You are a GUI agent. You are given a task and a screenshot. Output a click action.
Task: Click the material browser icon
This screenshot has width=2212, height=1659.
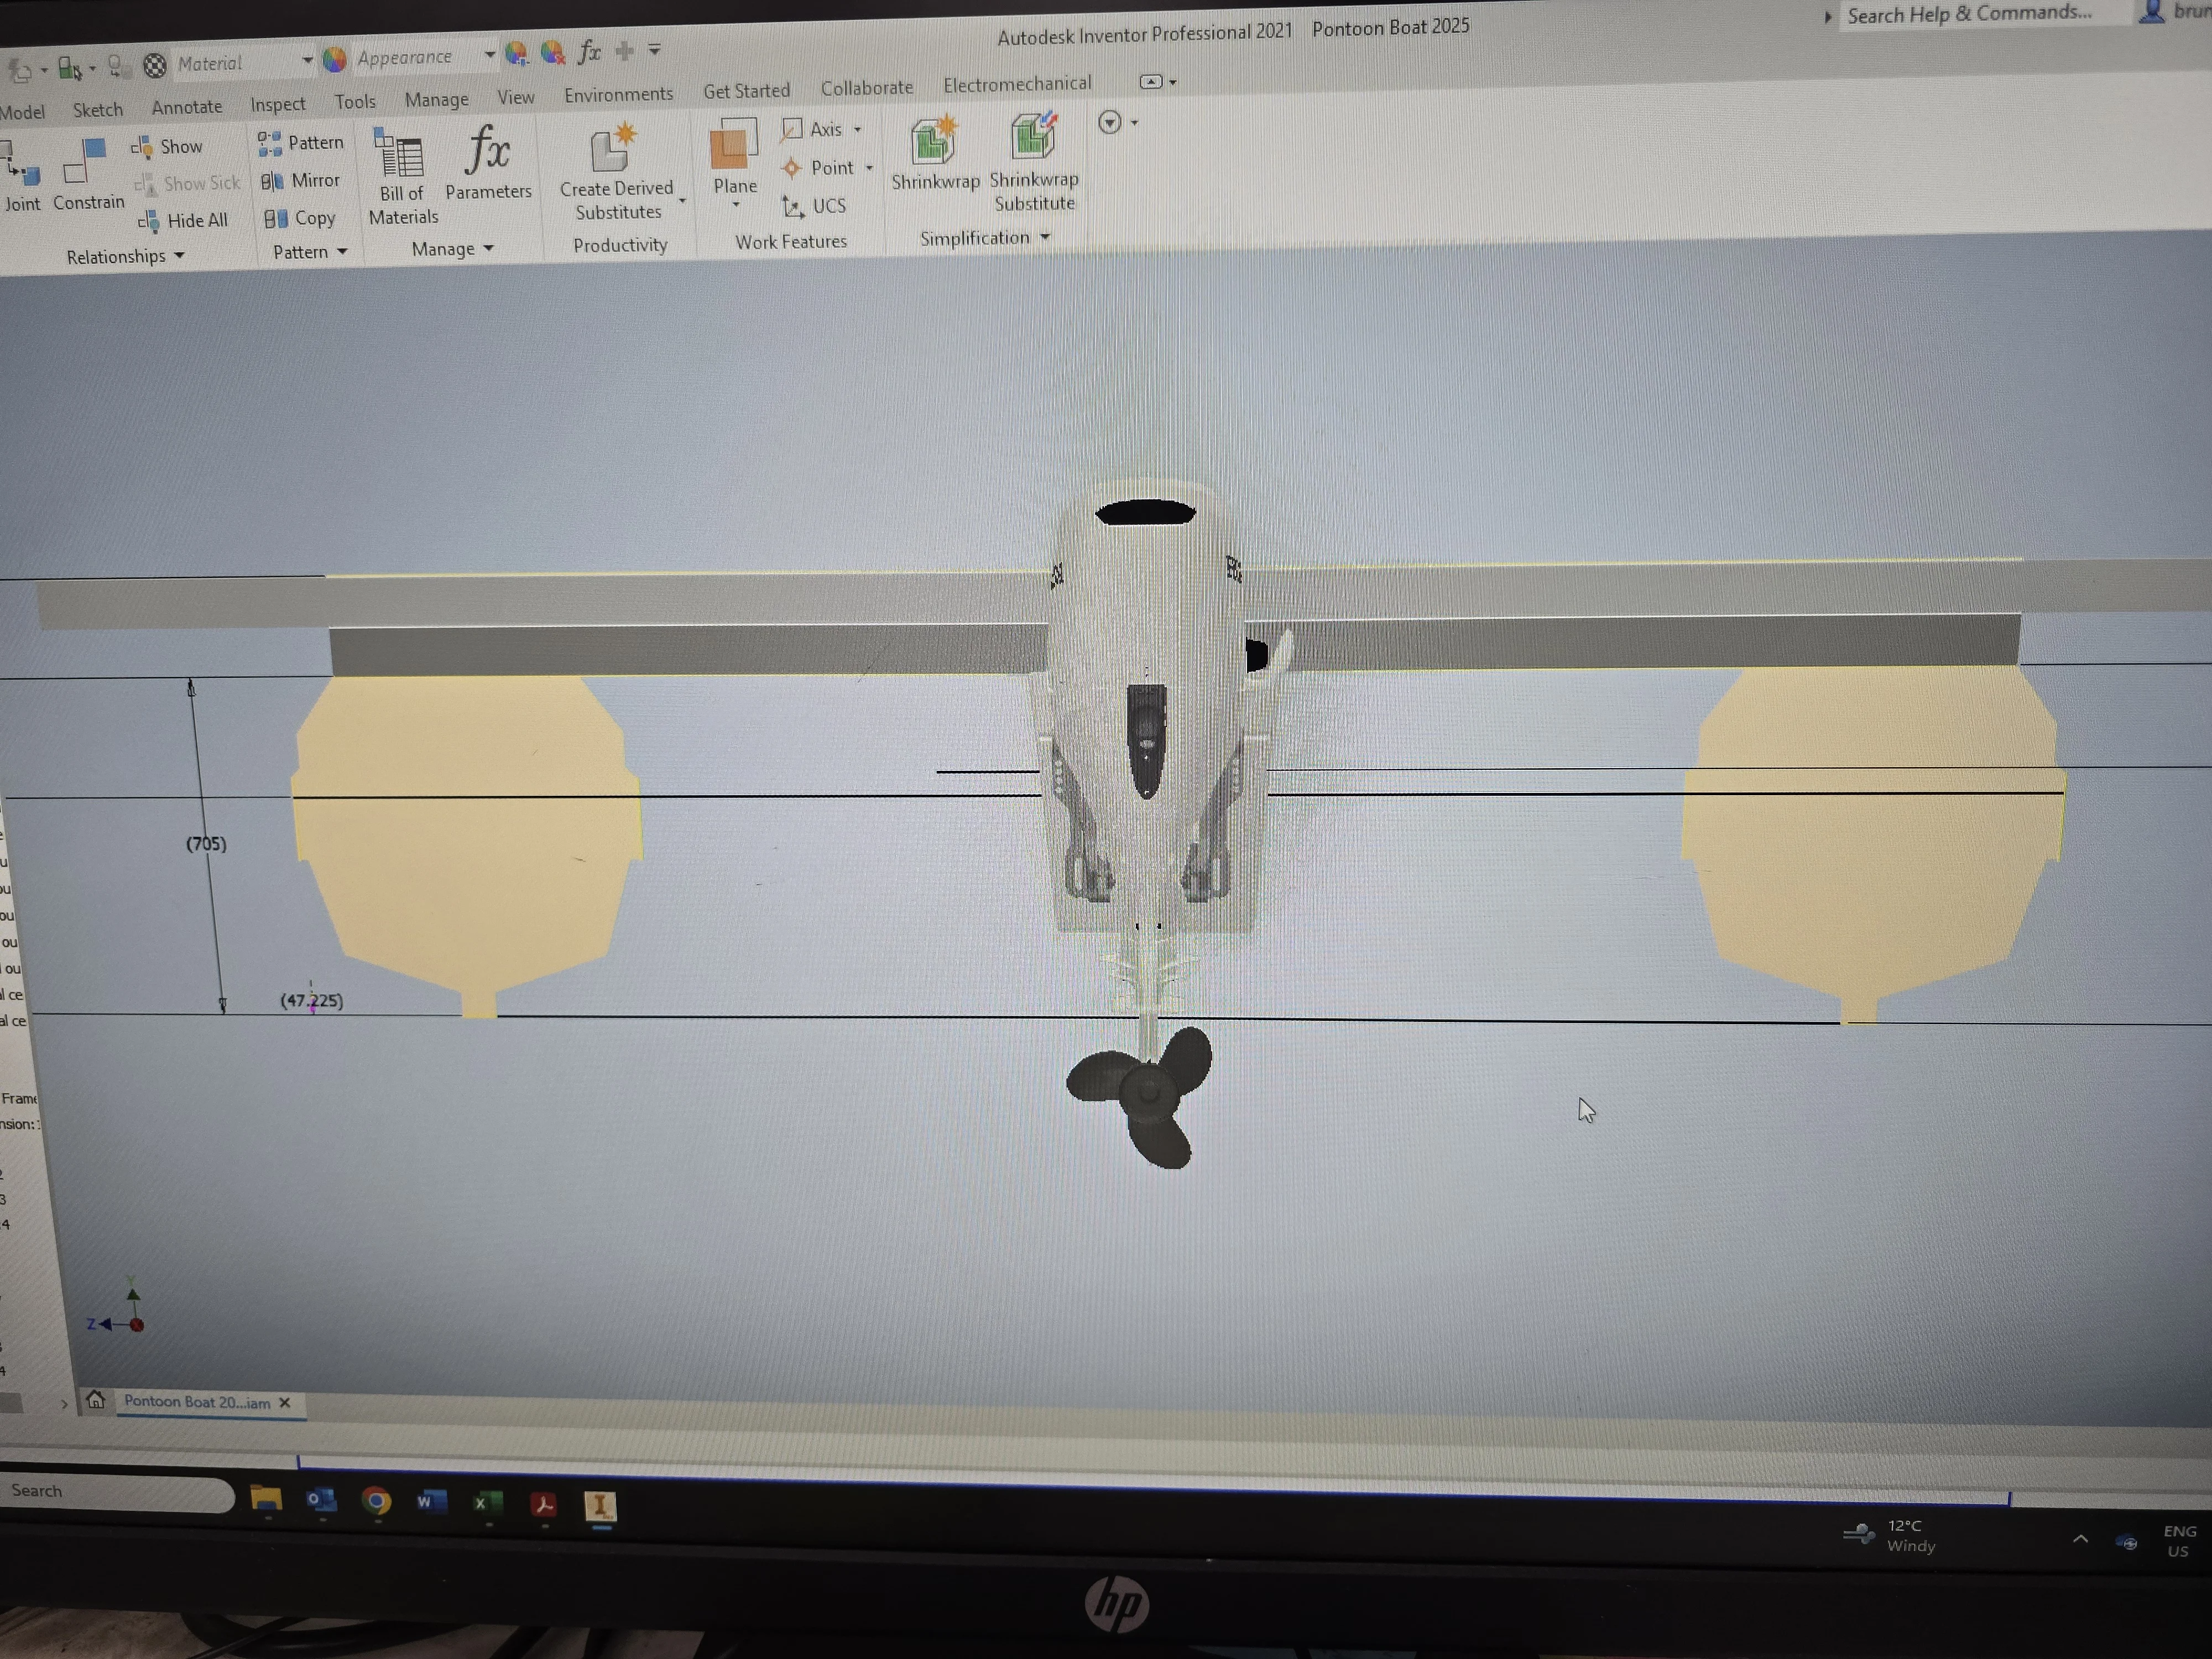(154, 66)
